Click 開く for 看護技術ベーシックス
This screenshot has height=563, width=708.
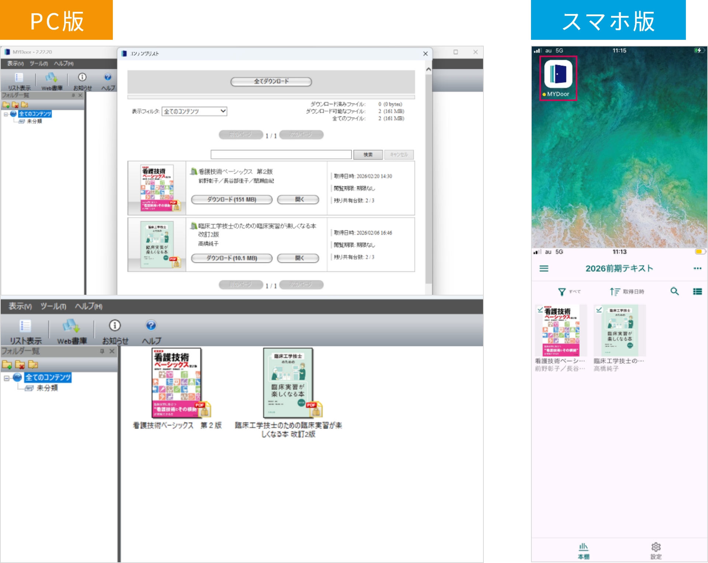tap(298, 200)
